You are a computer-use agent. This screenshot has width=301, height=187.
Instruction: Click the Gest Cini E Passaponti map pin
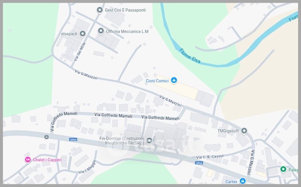click(x=99, y=10)
